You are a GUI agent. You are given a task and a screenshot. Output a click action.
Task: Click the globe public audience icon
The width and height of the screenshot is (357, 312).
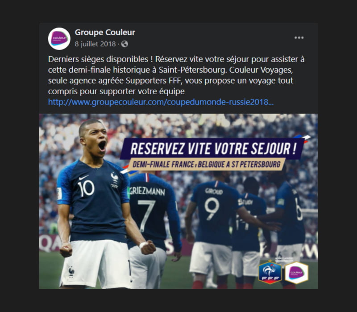coord(125,44)
